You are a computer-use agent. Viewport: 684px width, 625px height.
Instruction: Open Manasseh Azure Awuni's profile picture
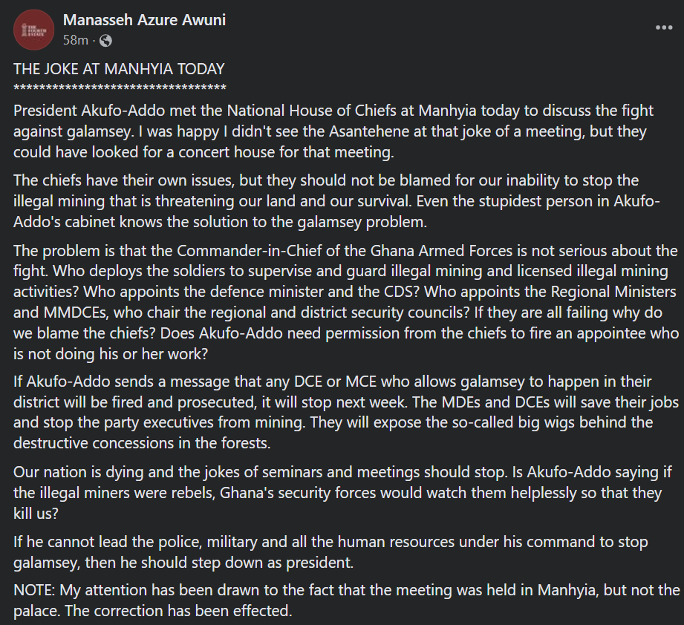pos(33,30)
